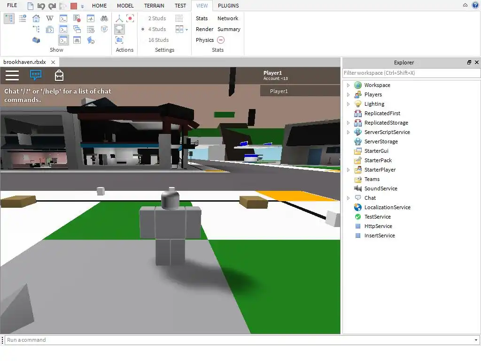This screenshot has width=481, height=361.
Task: Toggle the Network stats button
Action: click(x=228, y=18)
